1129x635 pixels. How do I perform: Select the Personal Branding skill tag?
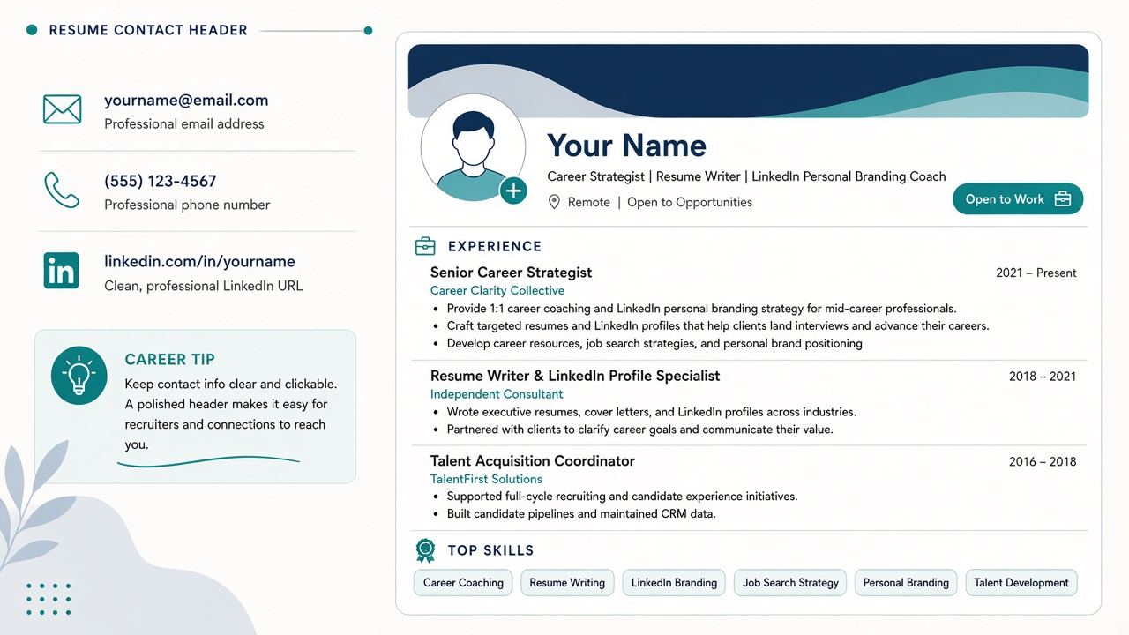(x=906, y=583)
